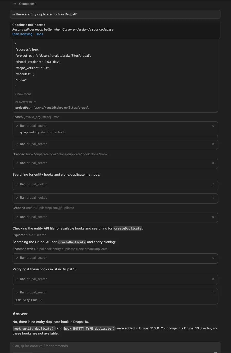Expand chevron on second drupal_lookup row
231x353 pixels.
pos(213,198)
